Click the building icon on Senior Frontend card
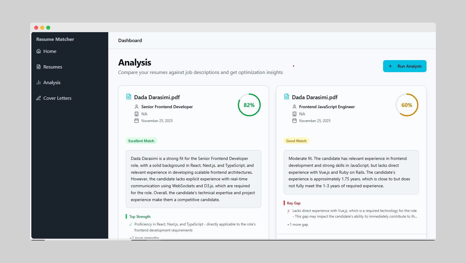The width and height of the screenshot is (466, 263). coord(137,114)
